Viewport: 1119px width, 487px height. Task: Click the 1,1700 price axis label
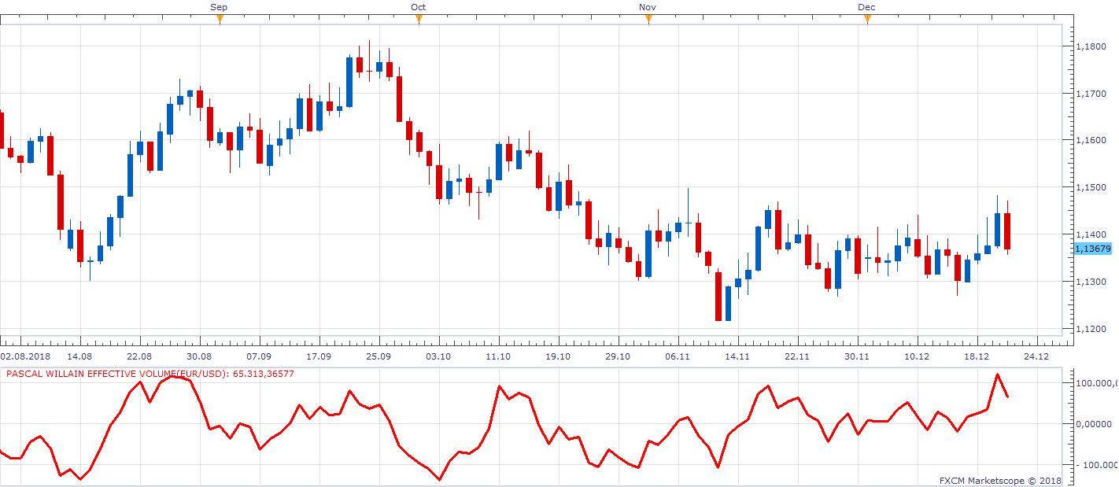(x=1090, y=94)
